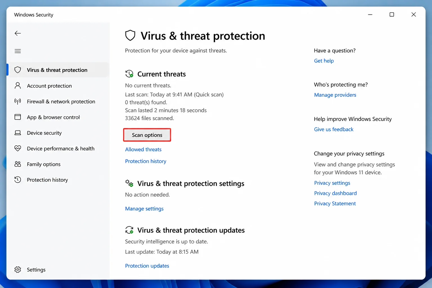
Task: Click the Current threats heading
Action: pyautogui.click(x=161, y=74)
